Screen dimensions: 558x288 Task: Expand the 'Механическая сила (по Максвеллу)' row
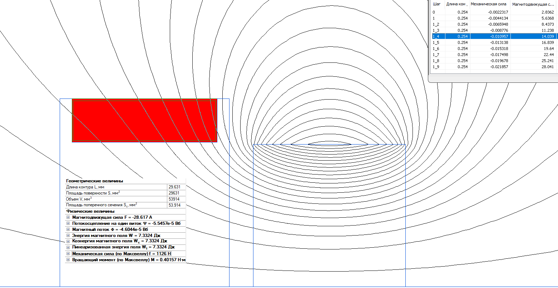pyautogui.click(x=68, y=254)
